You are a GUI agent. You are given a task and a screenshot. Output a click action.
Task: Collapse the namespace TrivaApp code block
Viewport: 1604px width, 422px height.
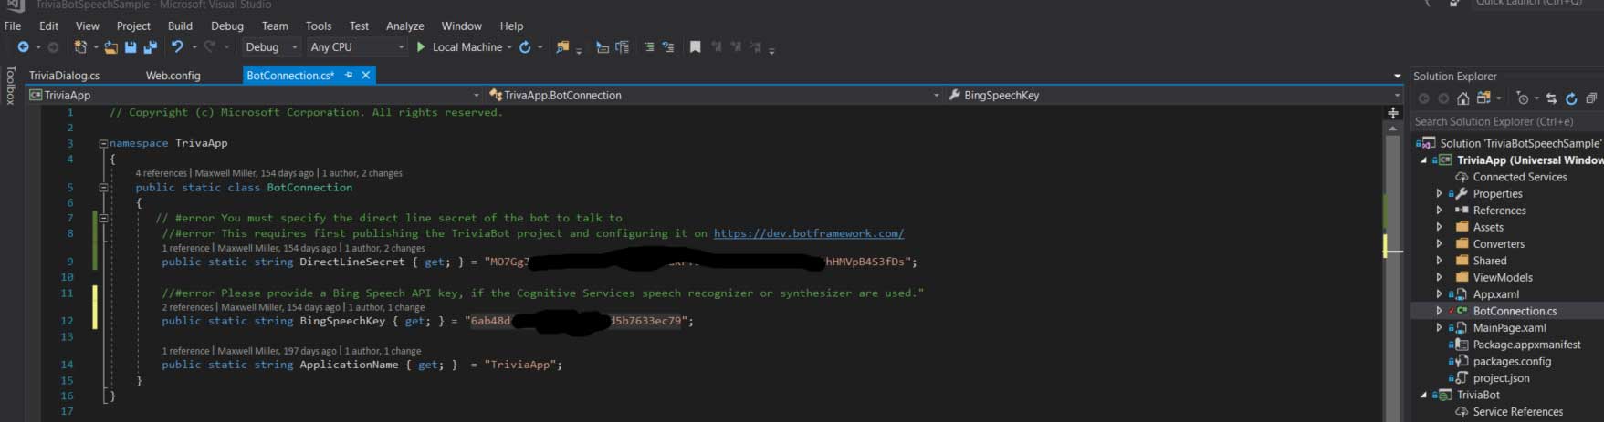tap(103, 143)
